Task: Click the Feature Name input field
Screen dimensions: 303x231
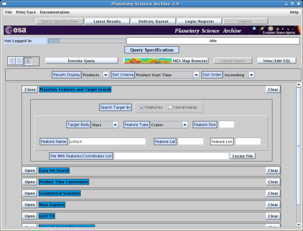Action: point(107,141)
